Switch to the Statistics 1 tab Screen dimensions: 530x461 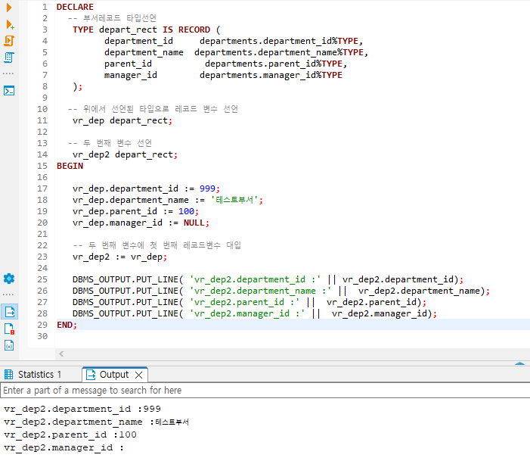click(x=33, y=375)
